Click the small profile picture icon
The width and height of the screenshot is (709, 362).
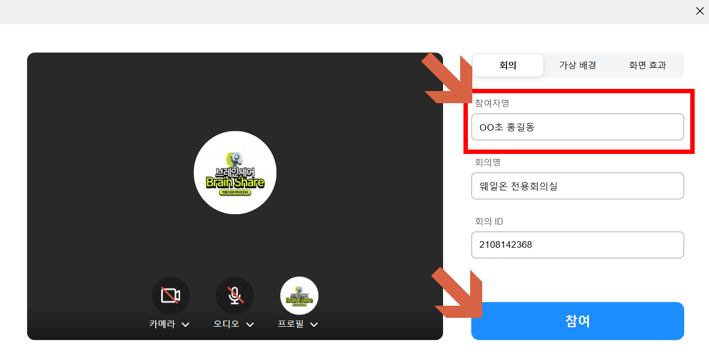coord(299,296)
